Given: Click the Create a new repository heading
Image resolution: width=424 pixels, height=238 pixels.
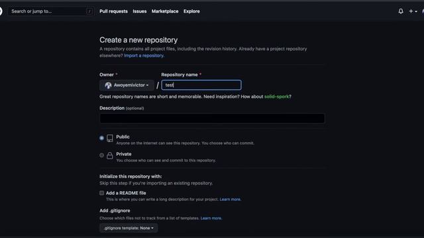Looking at the screenshot, I should click(138, 40).
